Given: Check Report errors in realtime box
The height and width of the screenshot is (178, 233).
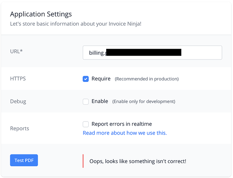Looking at the screenshot, I should [86, 124].
